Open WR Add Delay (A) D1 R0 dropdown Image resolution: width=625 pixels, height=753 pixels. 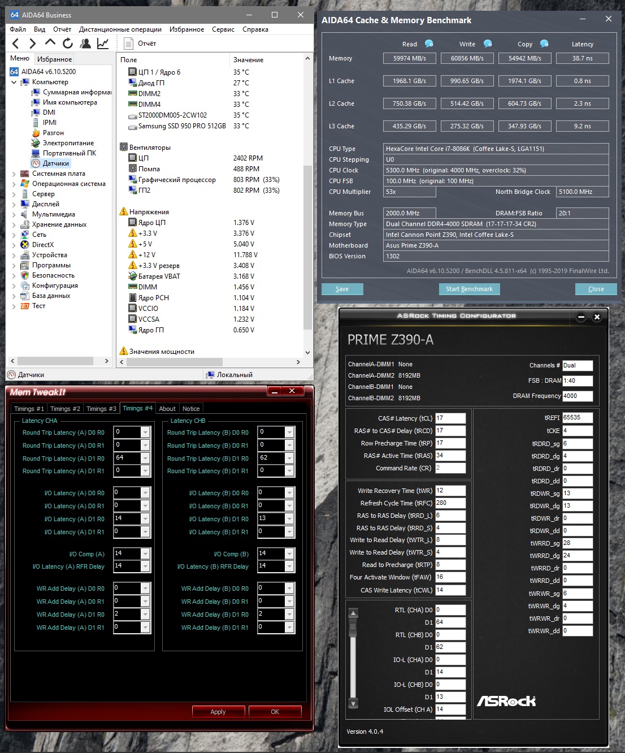145,614
